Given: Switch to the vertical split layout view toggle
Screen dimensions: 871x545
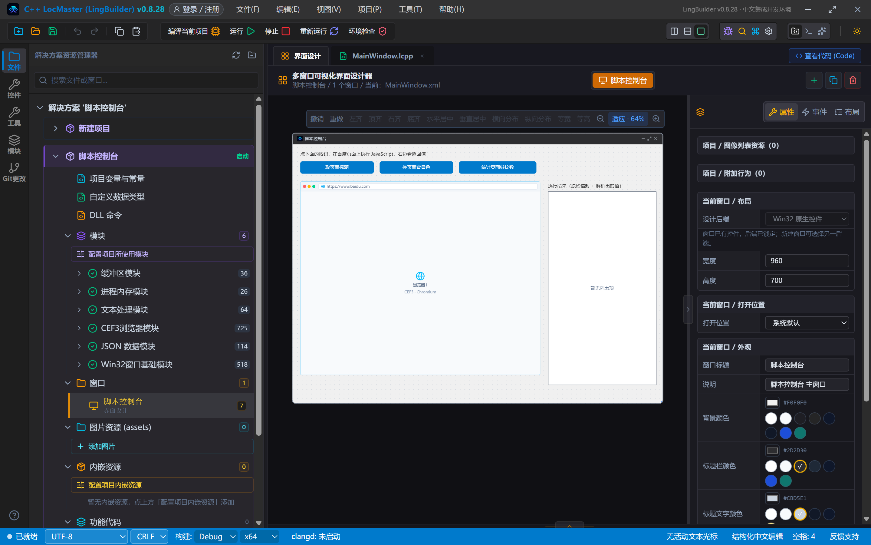Looking at the screenshot, I should pyautogui.click(x=674, y=31).
